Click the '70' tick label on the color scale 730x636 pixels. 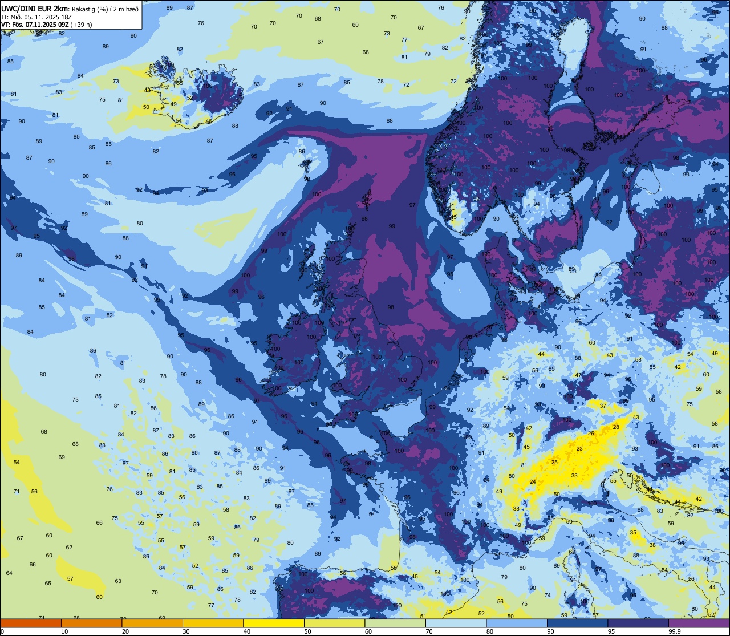pyautogui.click(x=429, y=631)
